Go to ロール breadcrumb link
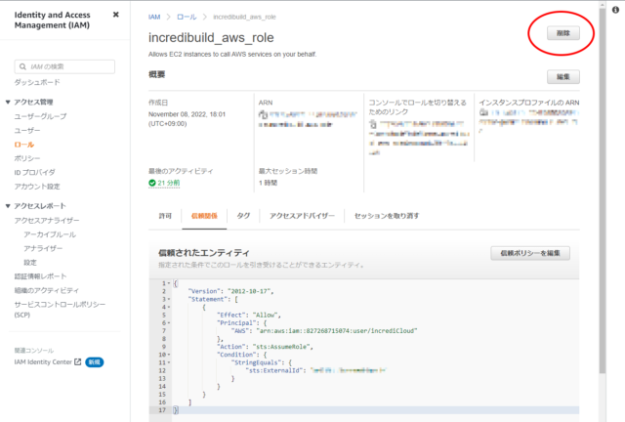Viewport: 625px width, 422px height. pos(187,17)
